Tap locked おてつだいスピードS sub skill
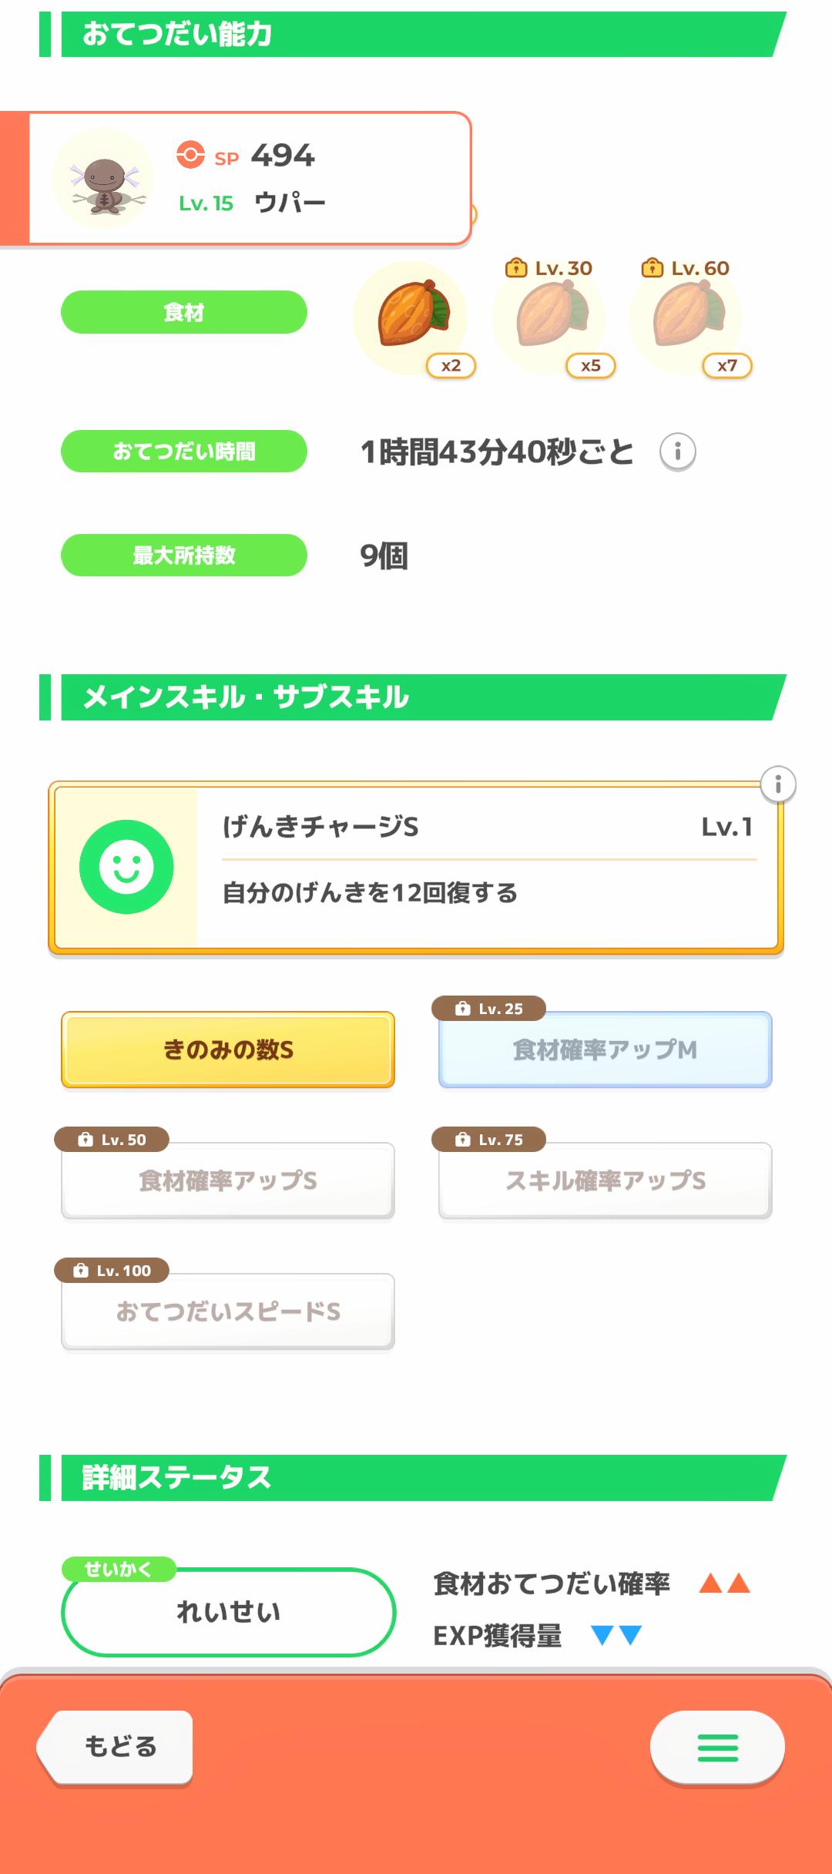832x1874 pixels. [228, 1311]
